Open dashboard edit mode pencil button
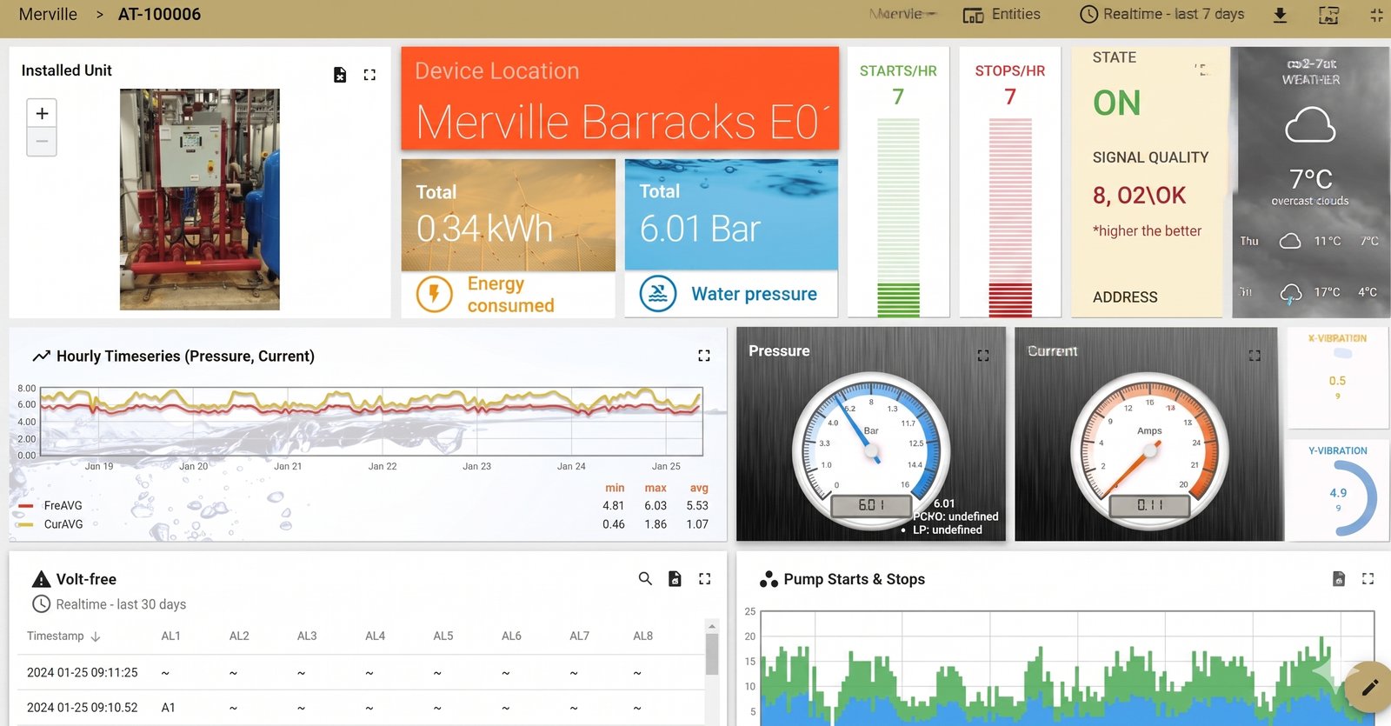Screen dimensions: 1391x726 [x=1369, y=688]
